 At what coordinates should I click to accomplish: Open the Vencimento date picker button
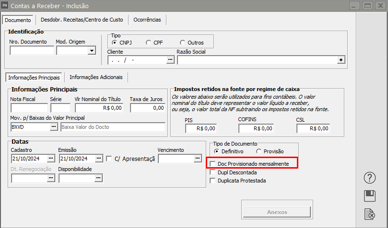(197, 159)
